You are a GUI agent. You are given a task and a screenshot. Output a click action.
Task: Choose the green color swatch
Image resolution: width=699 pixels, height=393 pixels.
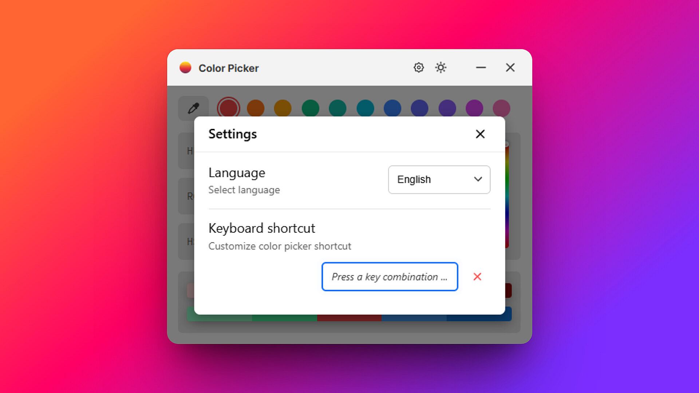pyautogui.click(x=311, y=108)
